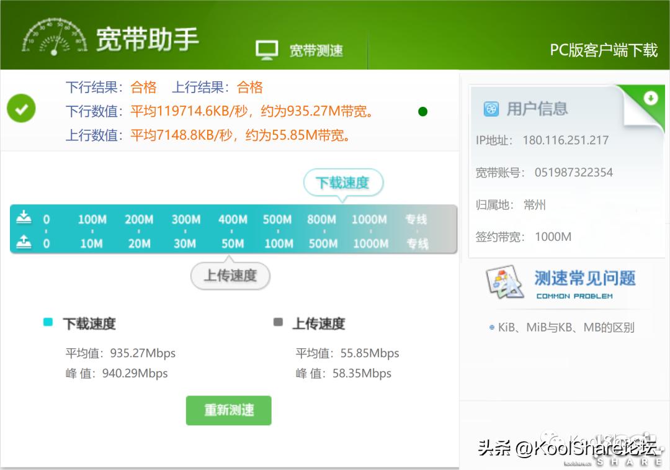Expand the 上传速度 bubble label
Viewport: 670px width, 470px height.
click(x=230, y=276)
